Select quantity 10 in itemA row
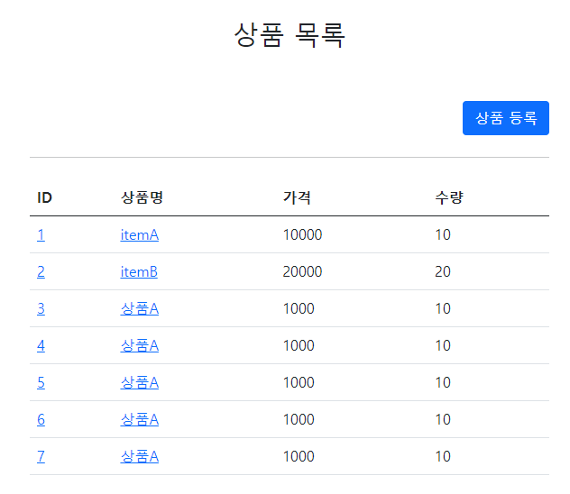The image size is (570, 494). [x=443, y=235]
